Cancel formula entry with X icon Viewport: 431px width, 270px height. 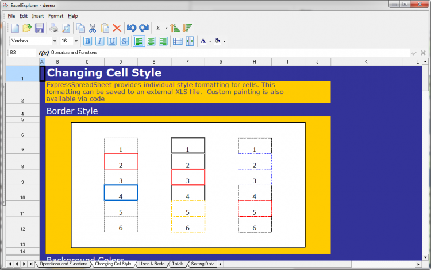pyautogui.click(x=423, y=53)
